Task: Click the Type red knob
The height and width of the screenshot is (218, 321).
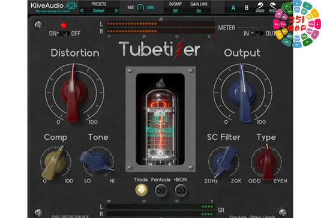Action: point(266,162)
